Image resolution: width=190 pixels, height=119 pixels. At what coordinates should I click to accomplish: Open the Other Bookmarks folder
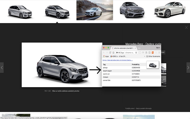(x=153, y=56)
